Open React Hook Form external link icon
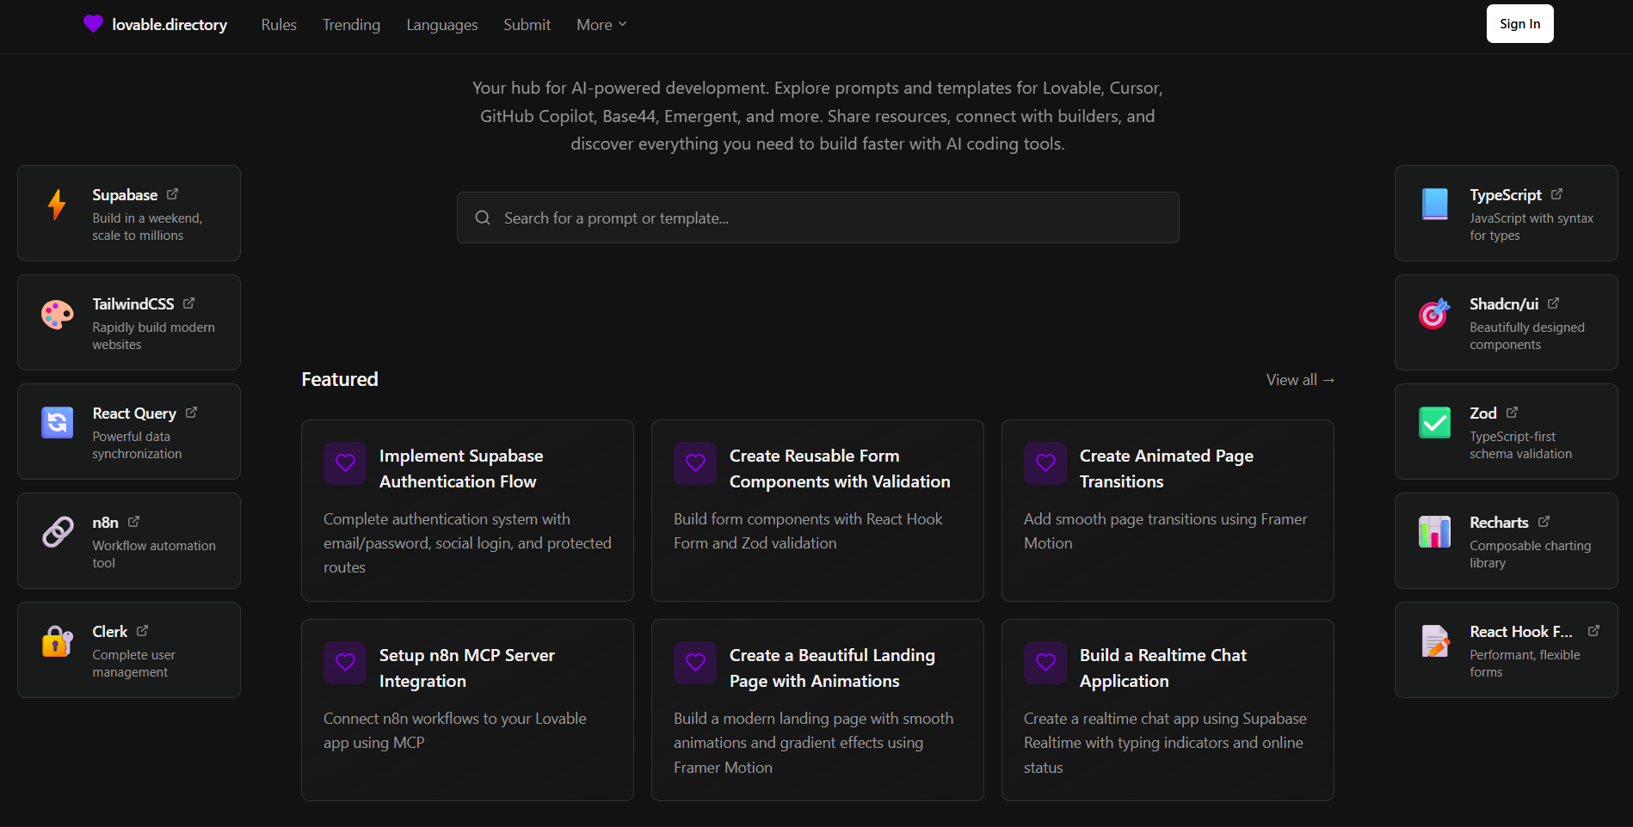 point(1593,631)
